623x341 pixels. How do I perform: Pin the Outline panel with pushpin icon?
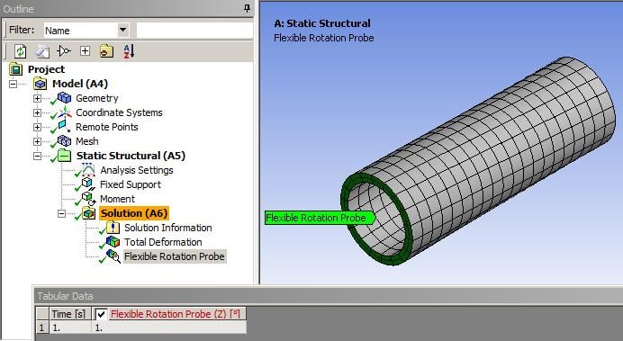click(247, 8)
